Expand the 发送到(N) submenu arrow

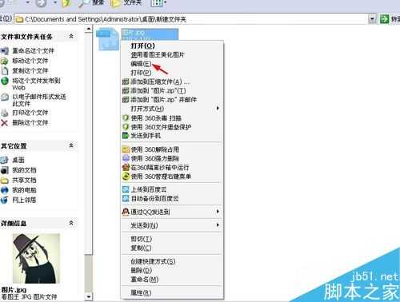coord(218,225)
